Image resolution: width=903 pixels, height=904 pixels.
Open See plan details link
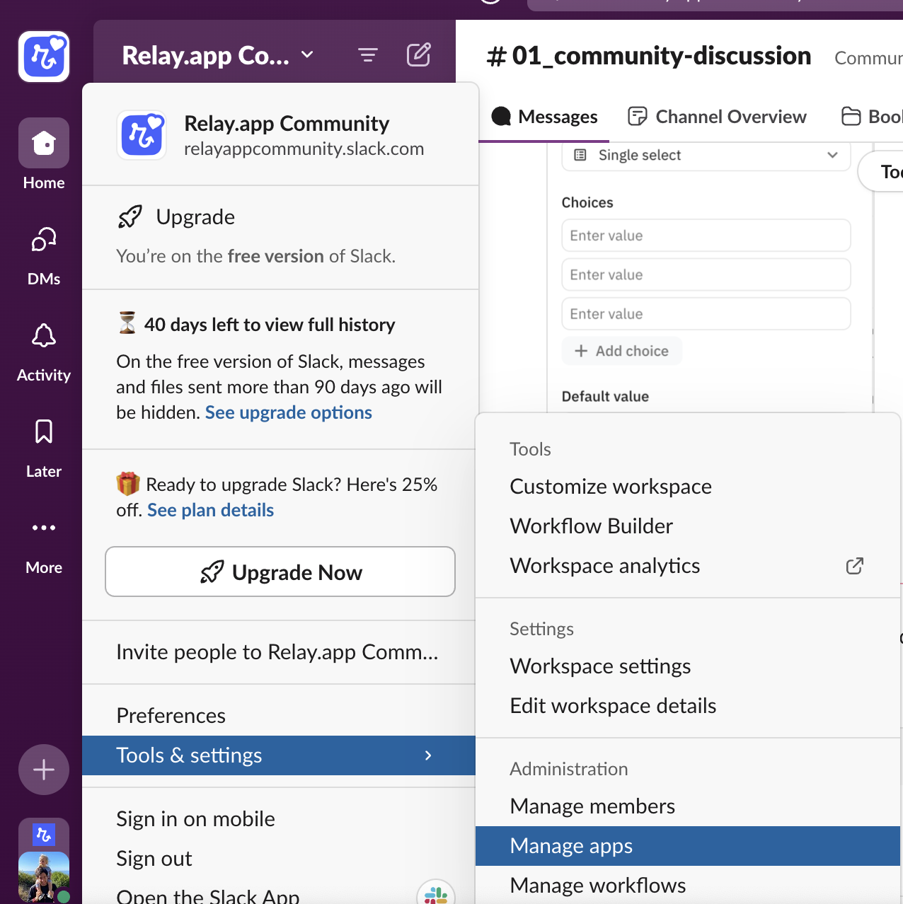pos(210,509)
